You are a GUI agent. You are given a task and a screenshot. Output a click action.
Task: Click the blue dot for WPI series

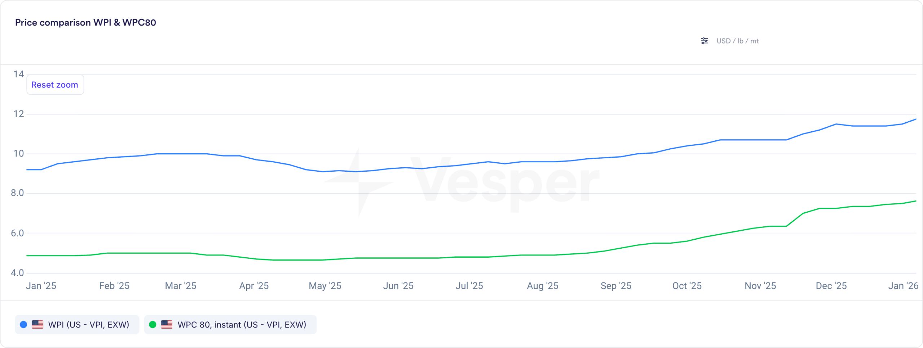tap(23, 325)
